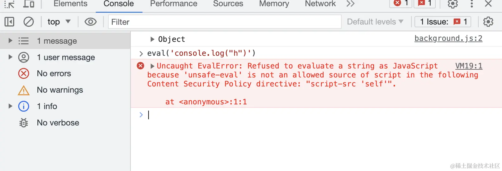Create a live expression with eye icon
Screen dimensions: 502x171
91,22
